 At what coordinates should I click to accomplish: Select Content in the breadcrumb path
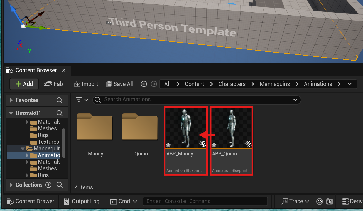pyautogui.click(x=195, y=84)
